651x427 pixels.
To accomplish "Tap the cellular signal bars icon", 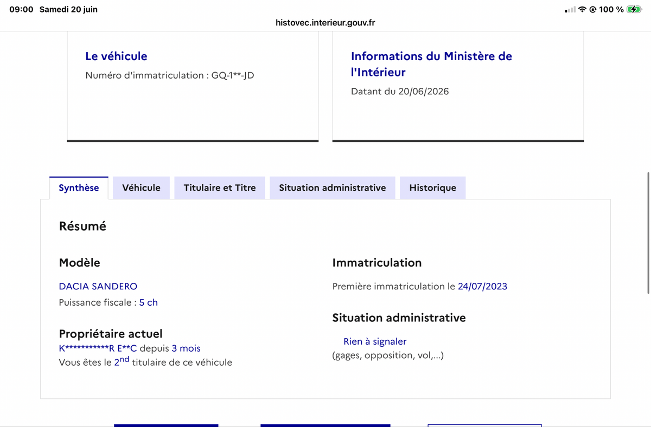I will (x=570, y=10).
